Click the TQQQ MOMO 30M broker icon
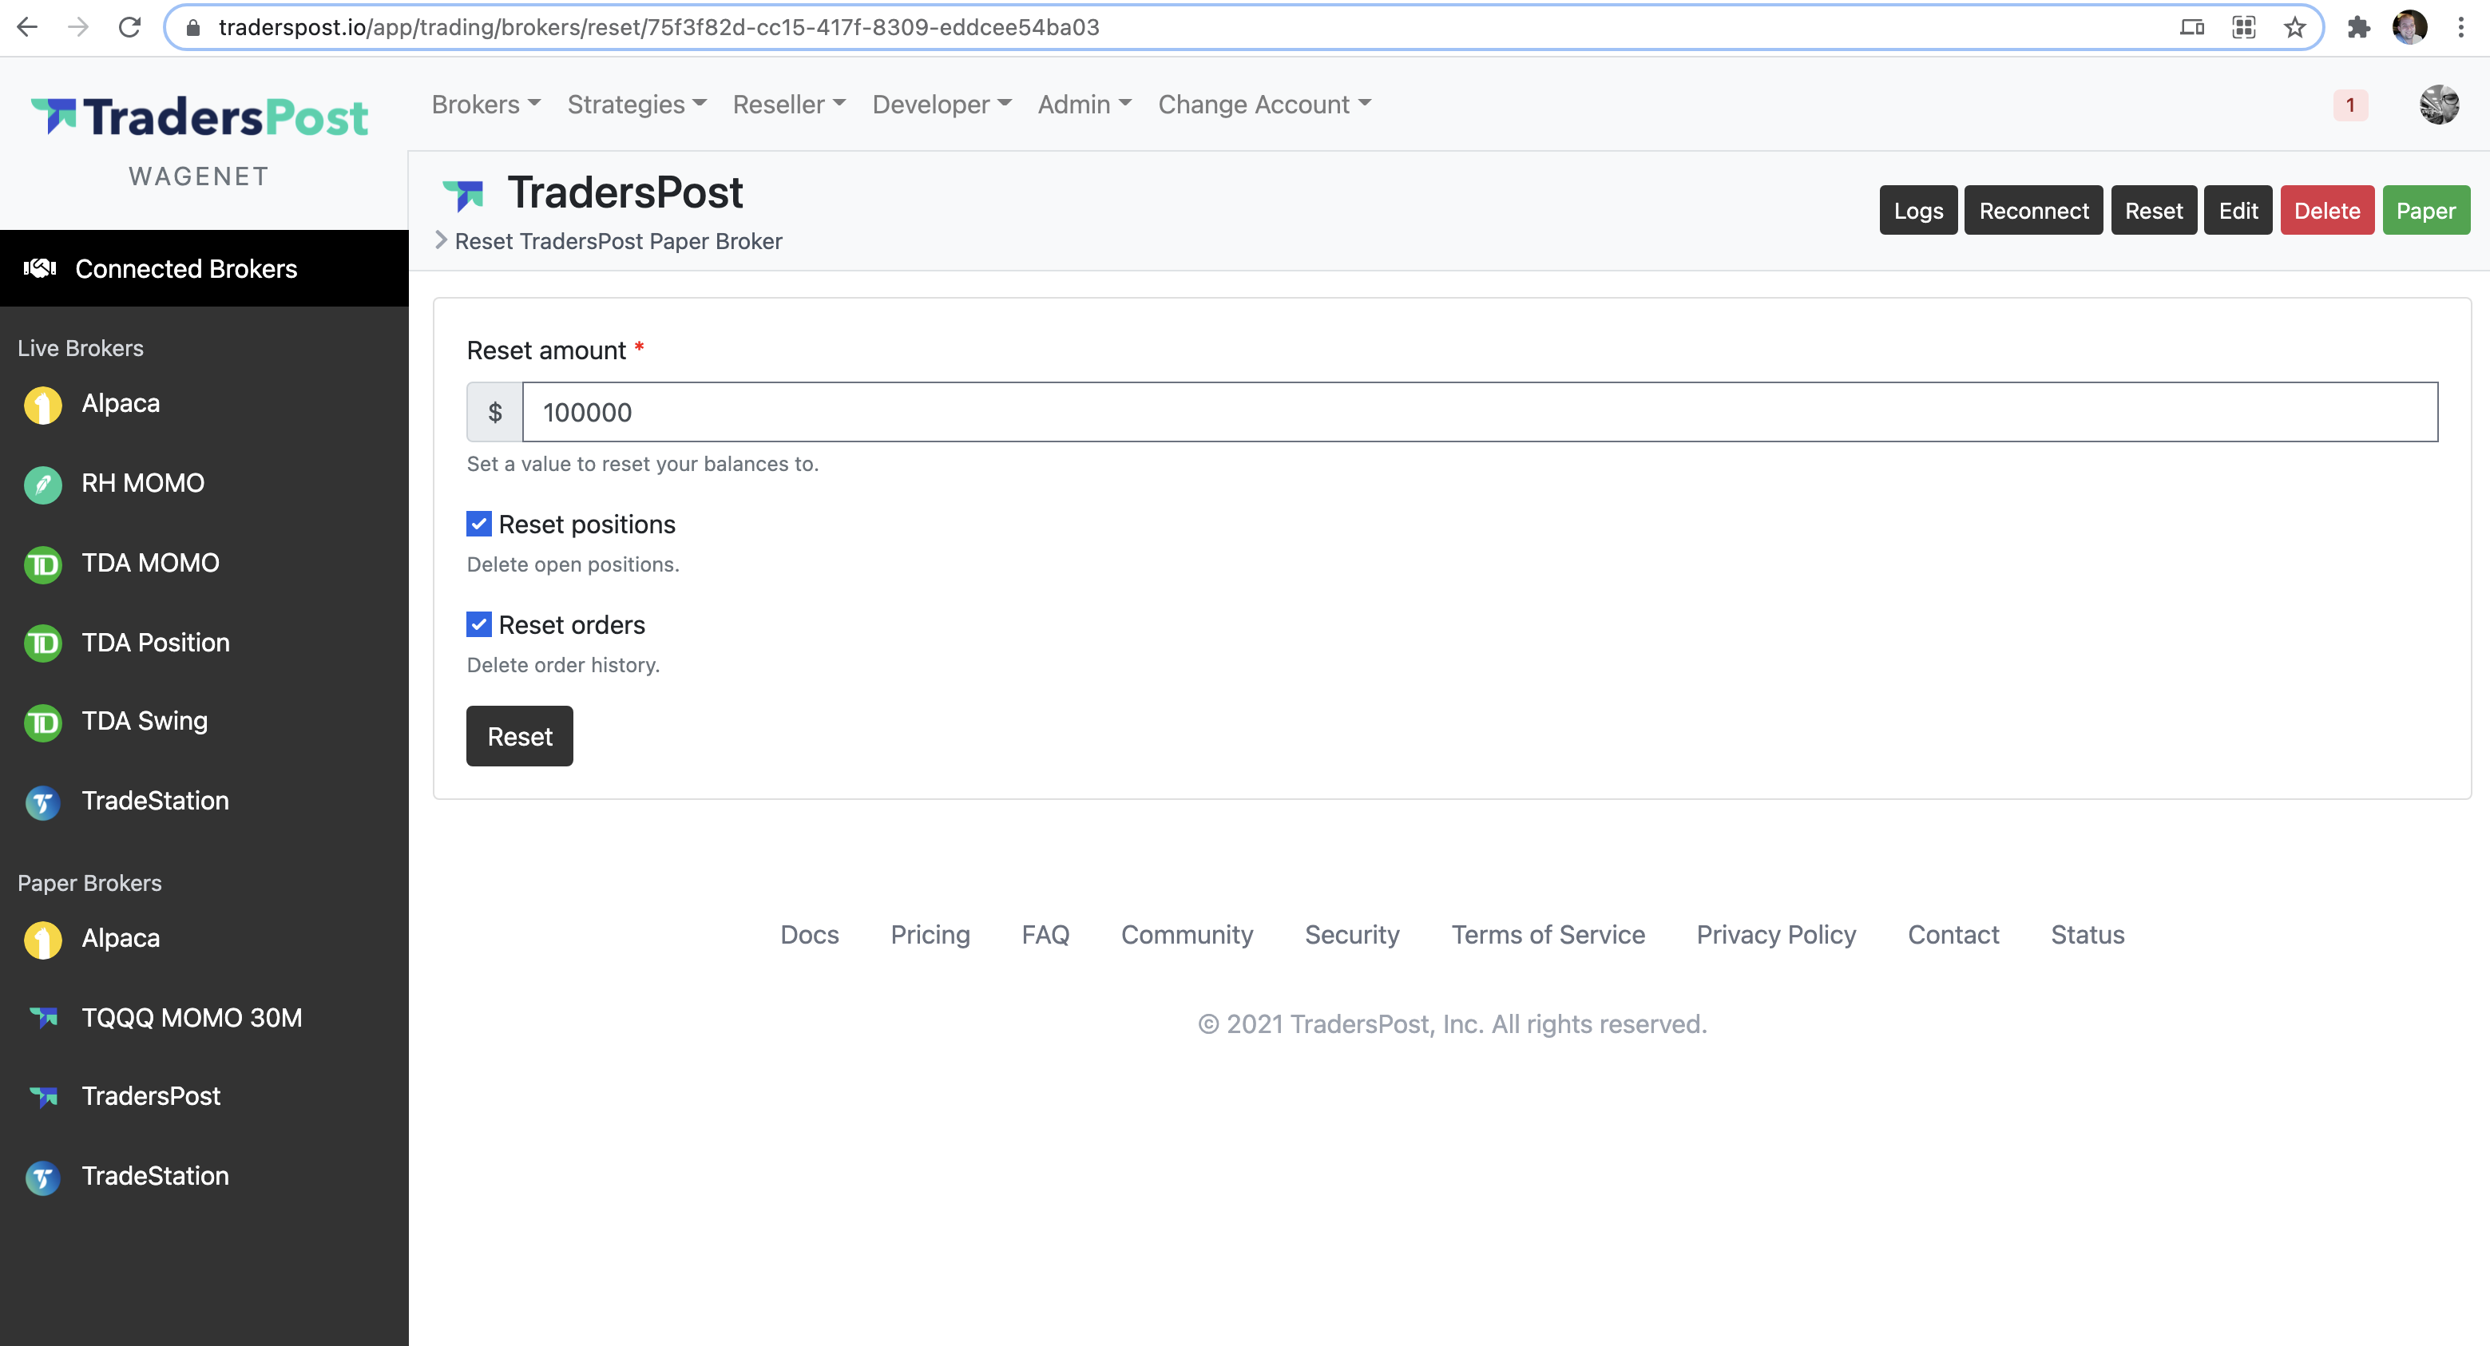The width and height of the screenshot is (2490, 1346). [42, 1017]
